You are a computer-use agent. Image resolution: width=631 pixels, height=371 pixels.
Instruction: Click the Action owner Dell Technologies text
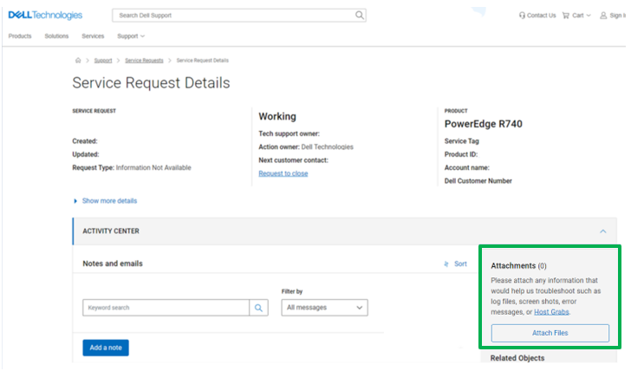click(306, 146)
